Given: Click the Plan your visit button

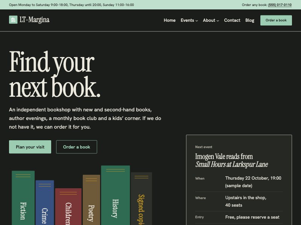Looking at the screenshot, I should 30,147.
